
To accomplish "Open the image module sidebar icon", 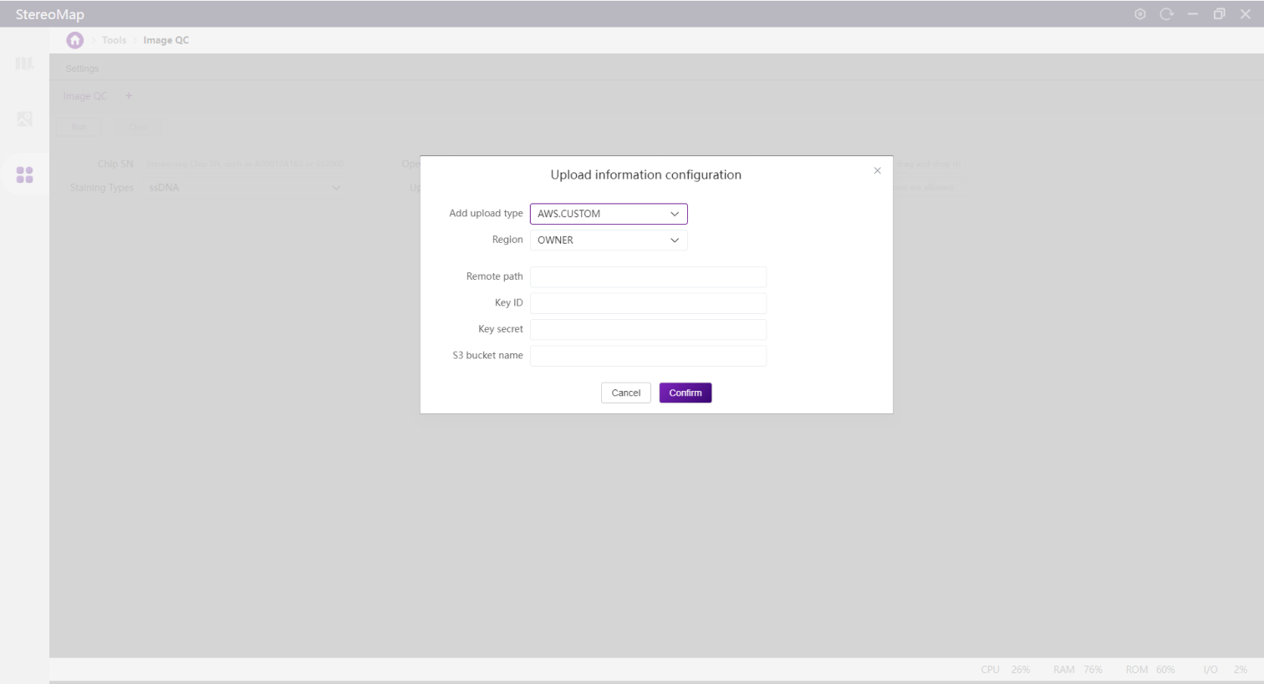I will coord(24,119).
